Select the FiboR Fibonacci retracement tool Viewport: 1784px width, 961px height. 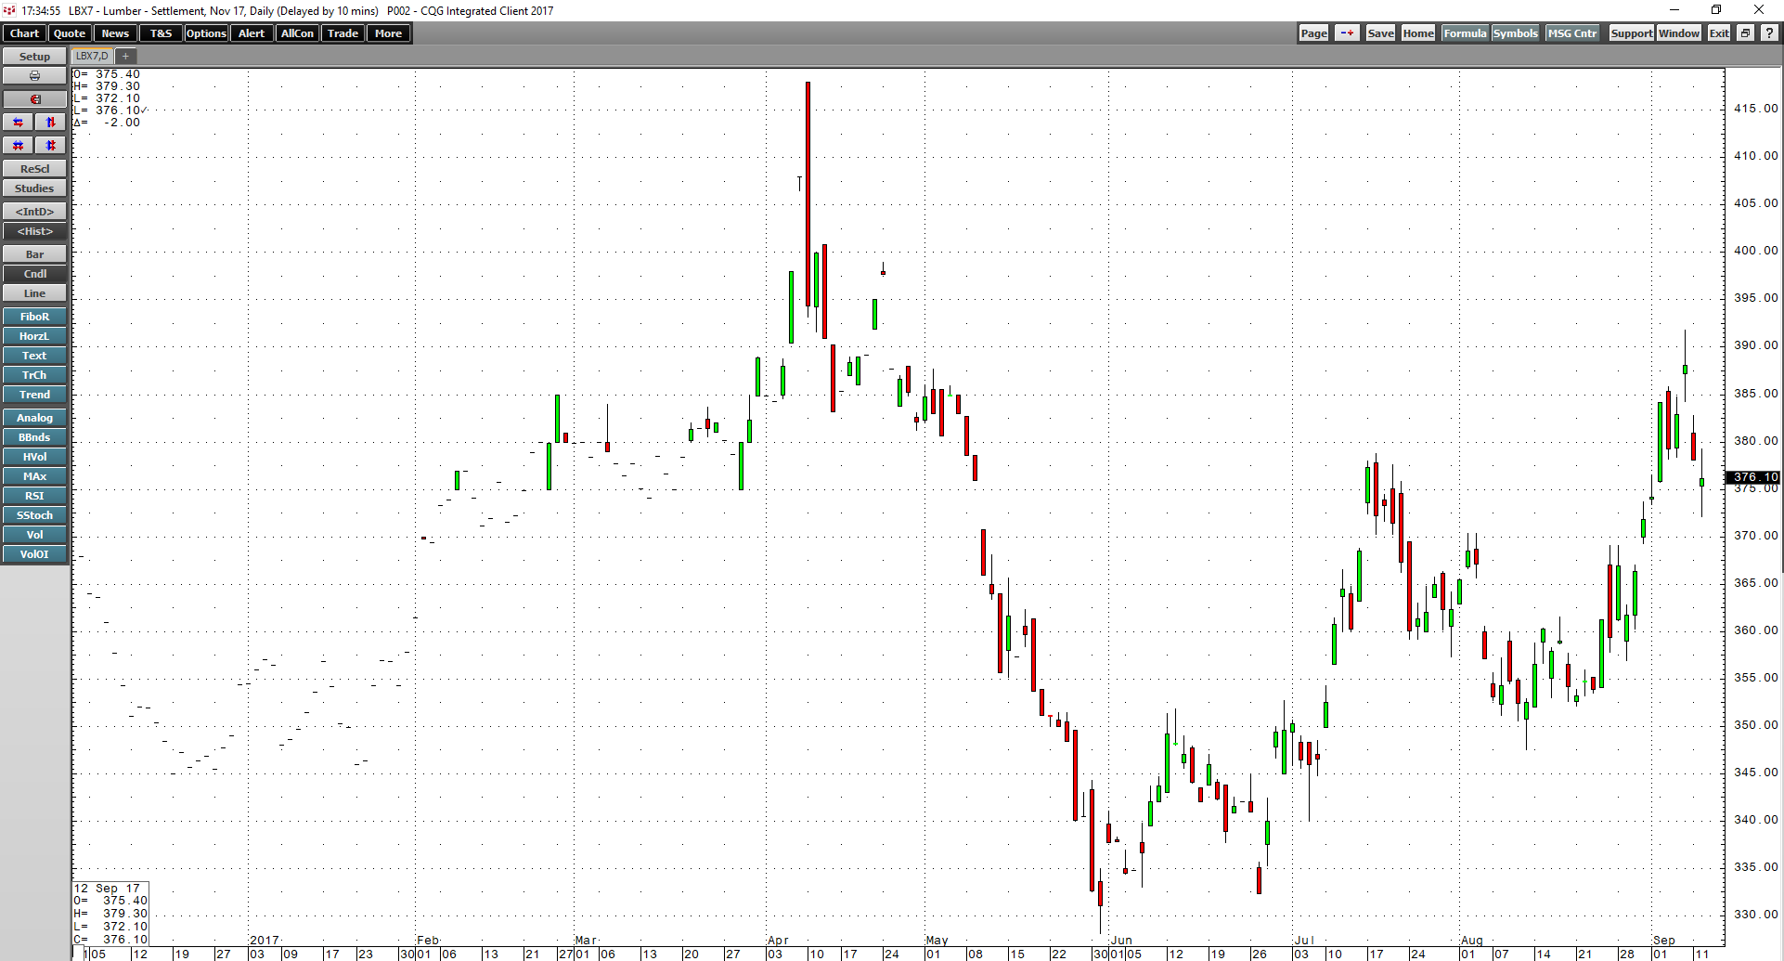pos(34,317)
